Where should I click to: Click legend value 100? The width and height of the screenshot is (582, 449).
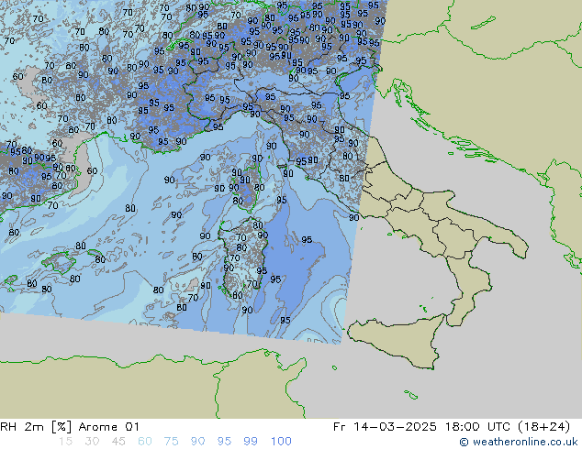point(281,442)
